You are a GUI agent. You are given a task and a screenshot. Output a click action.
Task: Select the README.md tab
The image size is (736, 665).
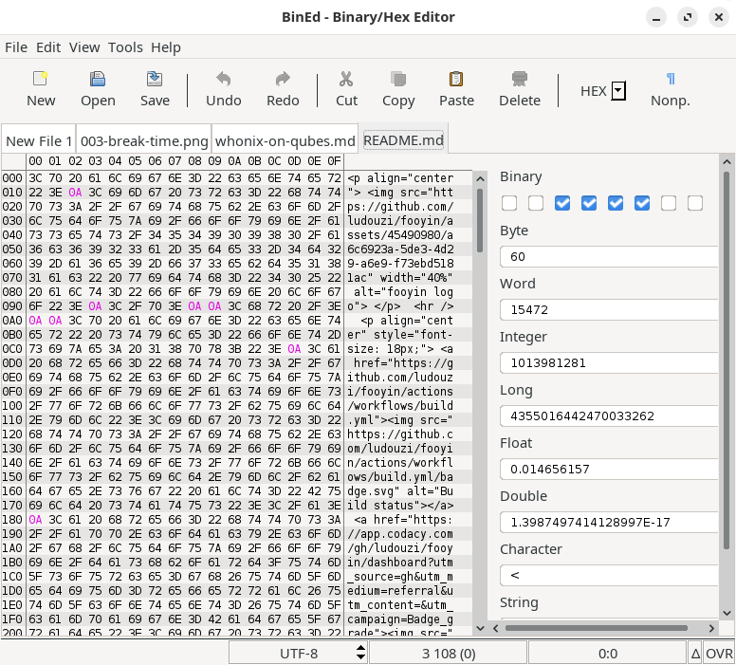403,140
